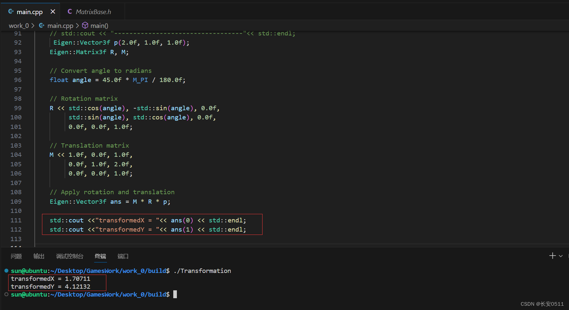Open the terminal launch profile dropdown arrow
Screen dimensions: 569x310
click(561, 256)
